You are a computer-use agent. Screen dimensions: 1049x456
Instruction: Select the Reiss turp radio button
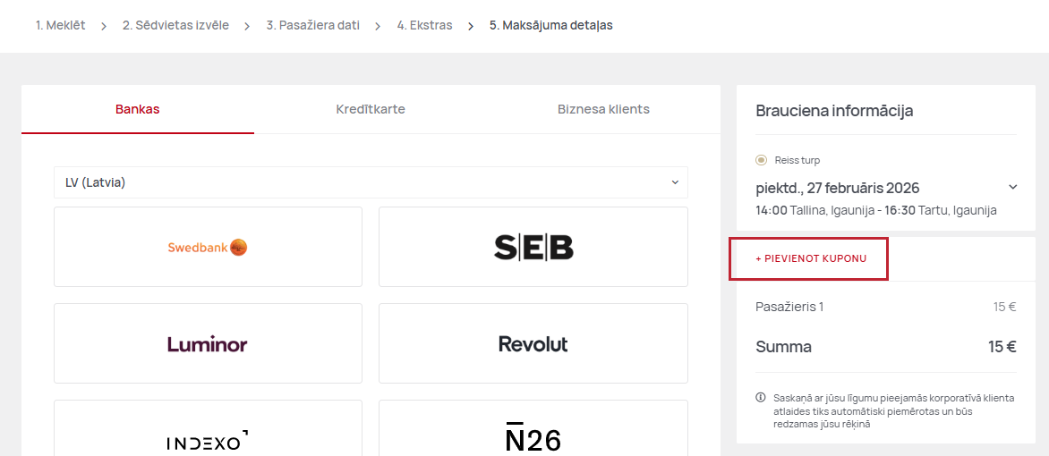click(x=762, y=160)
